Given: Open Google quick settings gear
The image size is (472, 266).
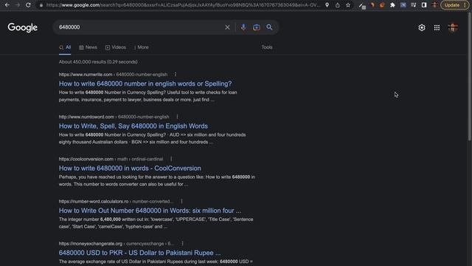Looking at the screenshot, I should [422, 28].
